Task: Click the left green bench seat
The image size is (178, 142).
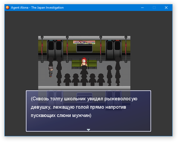Action: pyautogui.click(x=76, y=63)
